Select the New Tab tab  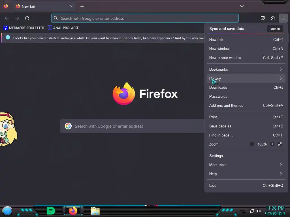(44, 6)
